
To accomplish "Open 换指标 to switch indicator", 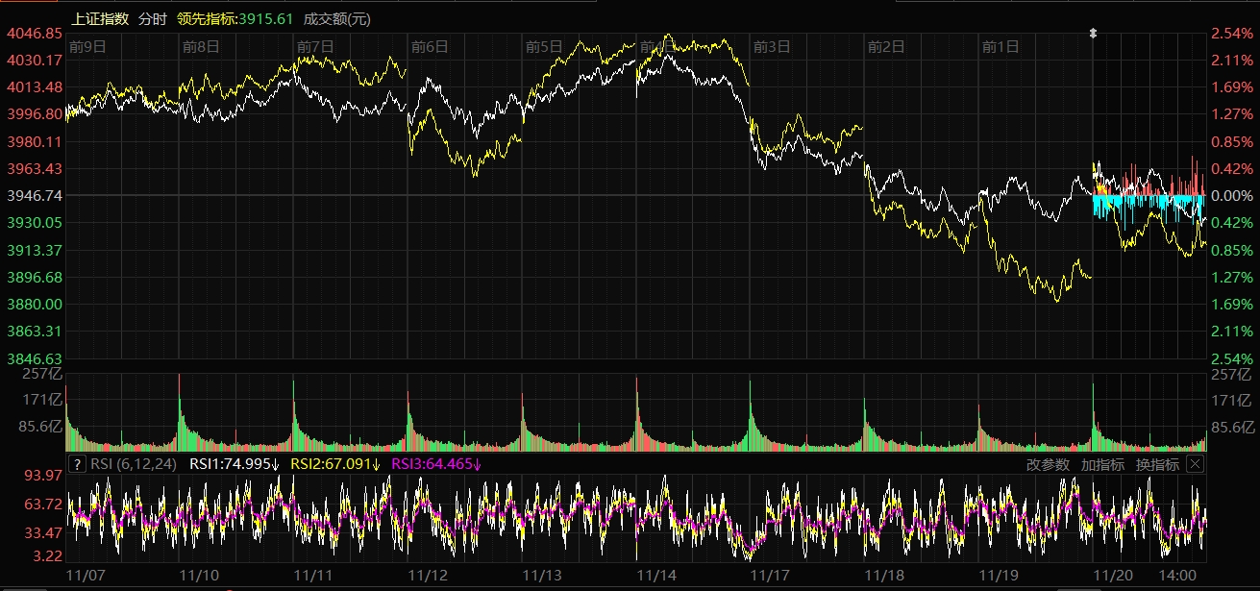I will (x=1157, y=464).
